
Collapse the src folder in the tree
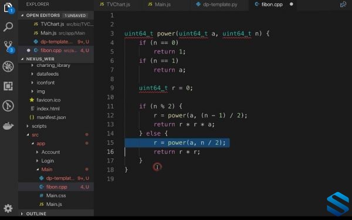coord(28,135)
